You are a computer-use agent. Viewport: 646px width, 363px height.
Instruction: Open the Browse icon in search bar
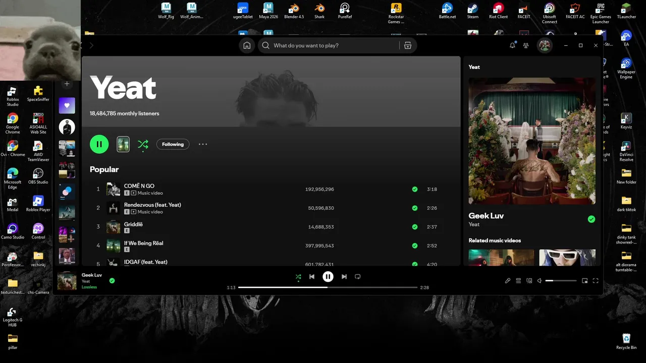point(408,45)
